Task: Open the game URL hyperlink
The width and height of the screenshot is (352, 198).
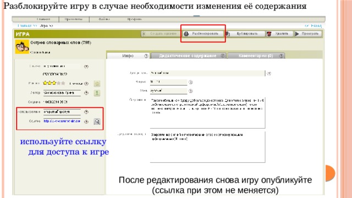Action: [62, 121]
